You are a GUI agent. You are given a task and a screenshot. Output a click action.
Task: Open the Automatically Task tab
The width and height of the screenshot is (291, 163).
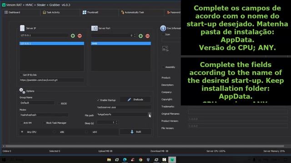click(132, 12)
